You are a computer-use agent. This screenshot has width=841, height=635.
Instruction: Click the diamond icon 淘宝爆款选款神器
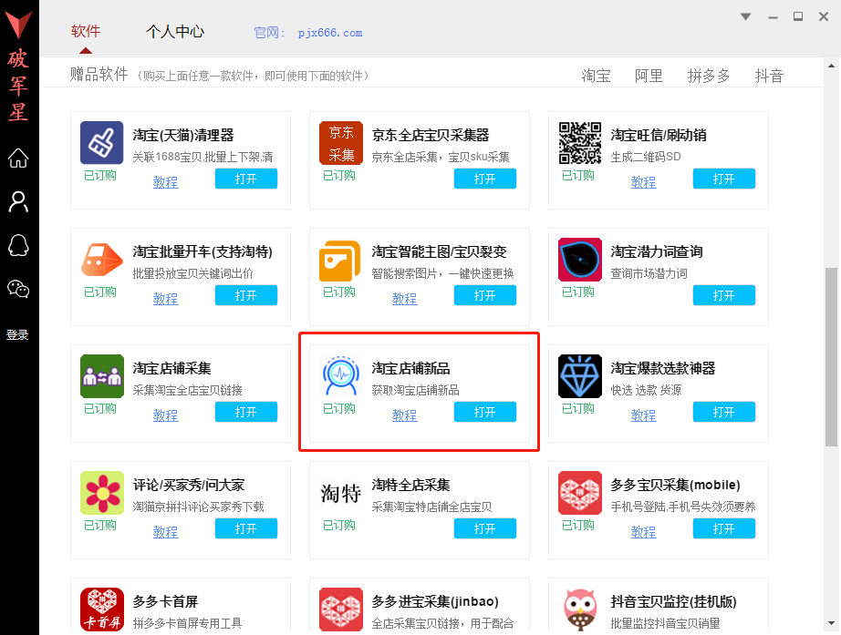(580, 376)
